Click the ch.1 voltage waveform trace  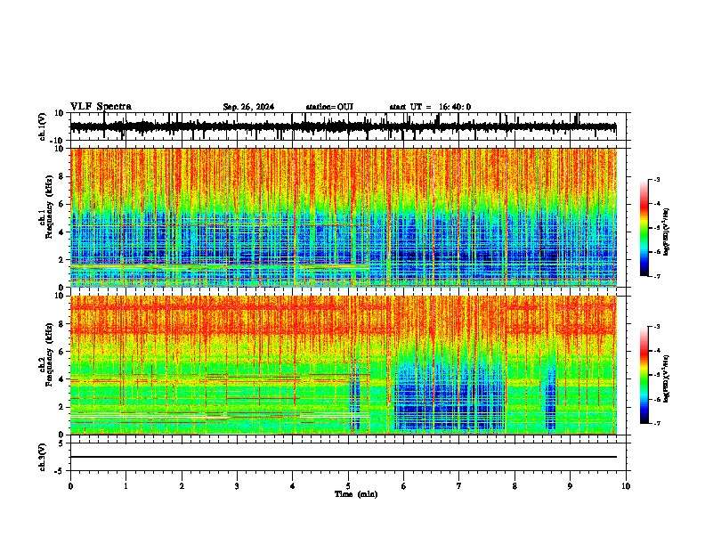[343, 126]
